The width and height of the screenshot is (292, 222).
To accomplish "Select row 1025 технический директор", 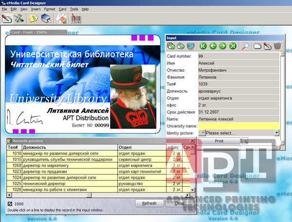I will click(x=98, y=184).
